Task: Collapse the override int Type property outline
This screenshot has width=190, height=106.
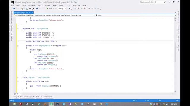Action: pyautogui.click(x=18, y=82)
